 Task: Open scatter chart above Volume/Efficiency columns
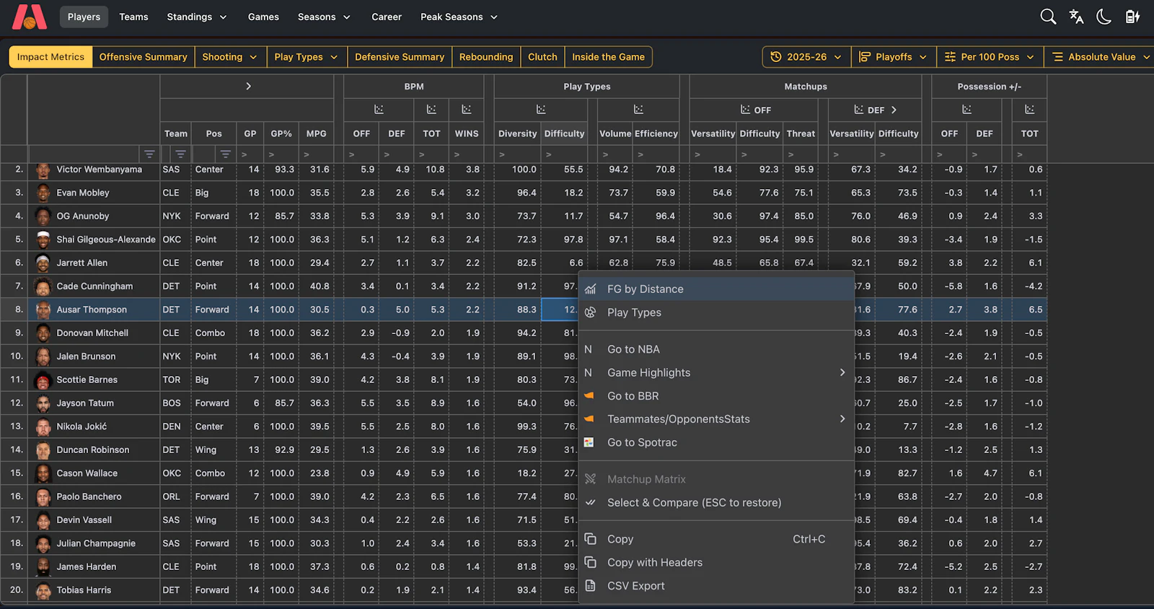[638, 110]
